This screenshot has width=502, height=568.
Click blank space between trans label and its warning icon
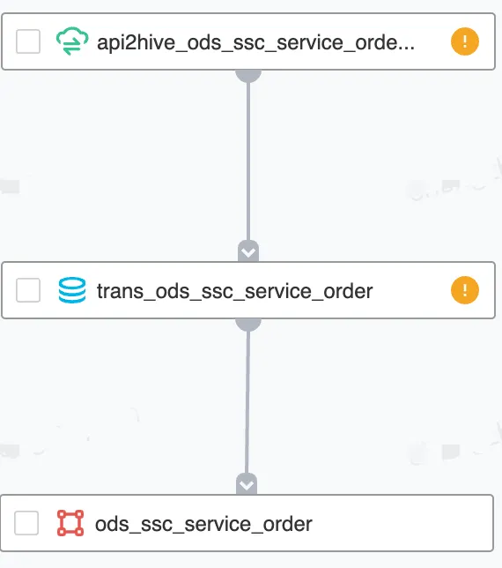tap(411, 290)
